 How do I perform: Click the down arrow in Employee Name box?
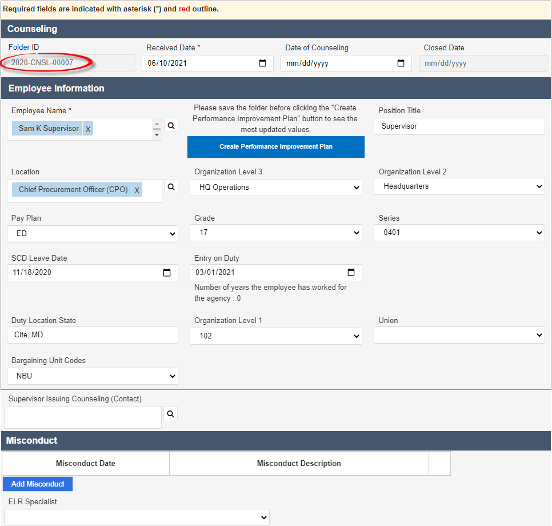(157, 135)
